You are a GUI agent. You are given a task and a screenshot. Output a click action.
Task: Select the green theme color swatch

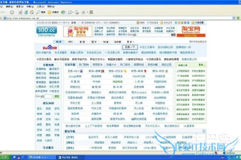pyautogui.click(x=182, y=23)
